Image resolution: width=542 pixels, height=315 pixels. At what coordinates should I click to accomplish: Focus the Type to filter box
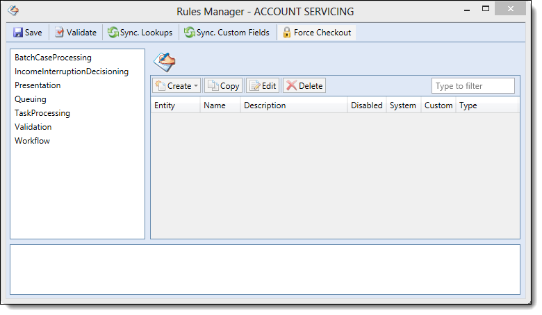(473, 86)
